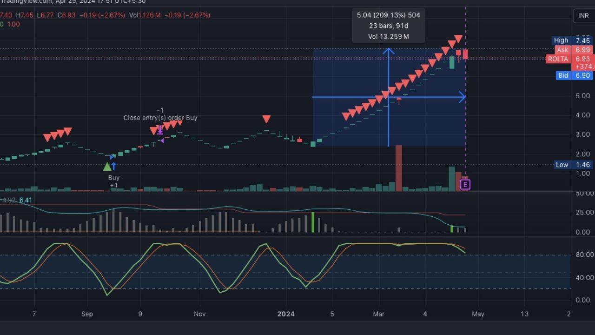The image size is (595, 335).
Task: Click the ROLTA price label 6.93
Action: point(569,59)
